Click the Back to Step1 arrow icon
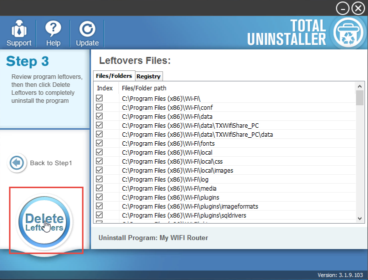Screen dimensions: 368x280 tap(16, 163)
